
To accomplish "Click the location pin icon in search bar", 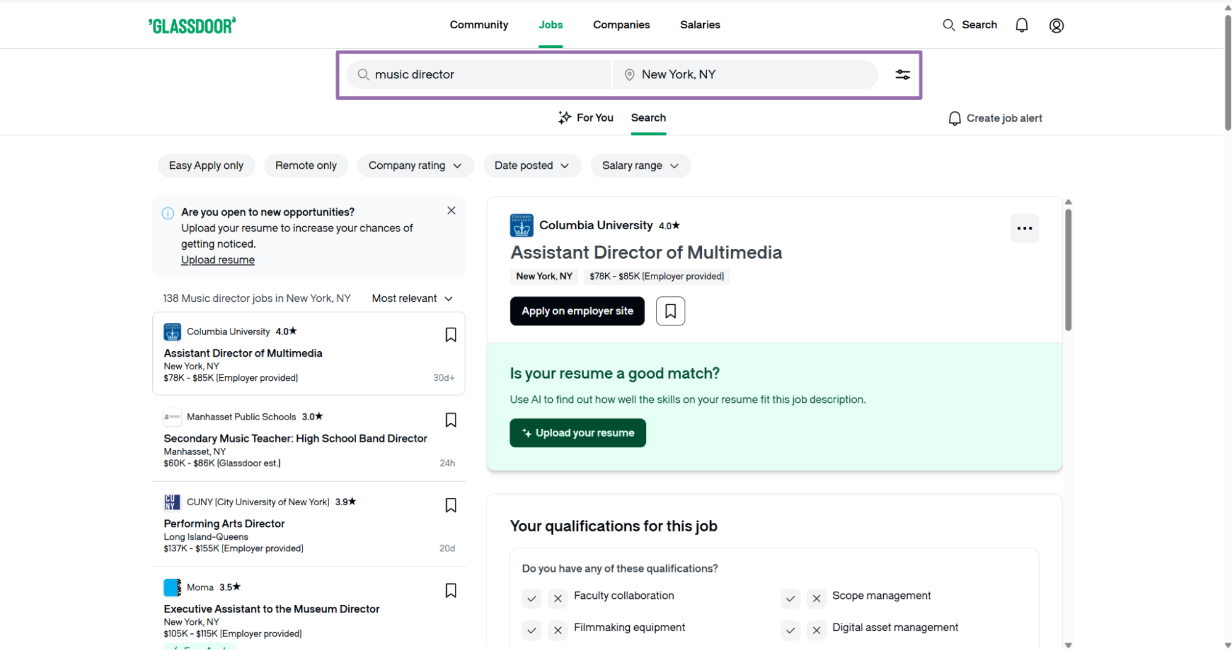I will coord(629,75).
